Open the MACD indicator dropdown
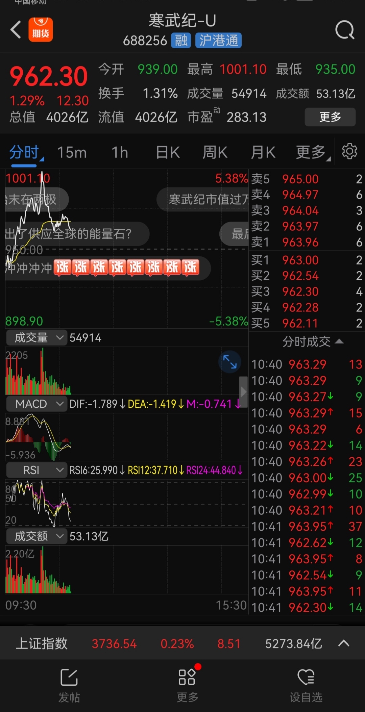Viewport: 365px width, 712px height. point(36,404)
